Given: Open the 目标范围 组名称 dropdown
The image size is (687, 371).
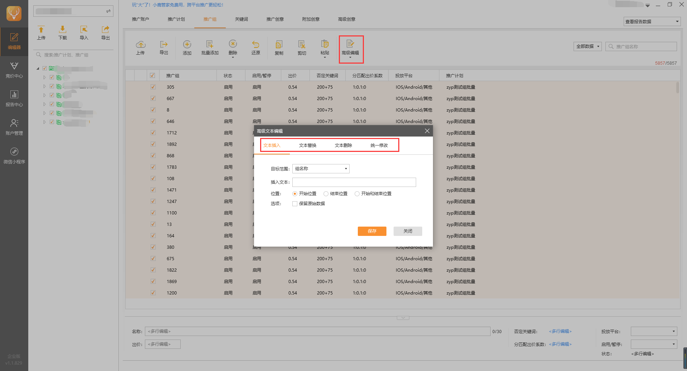Looking at the screenshot, I should (x=321, y=169).
